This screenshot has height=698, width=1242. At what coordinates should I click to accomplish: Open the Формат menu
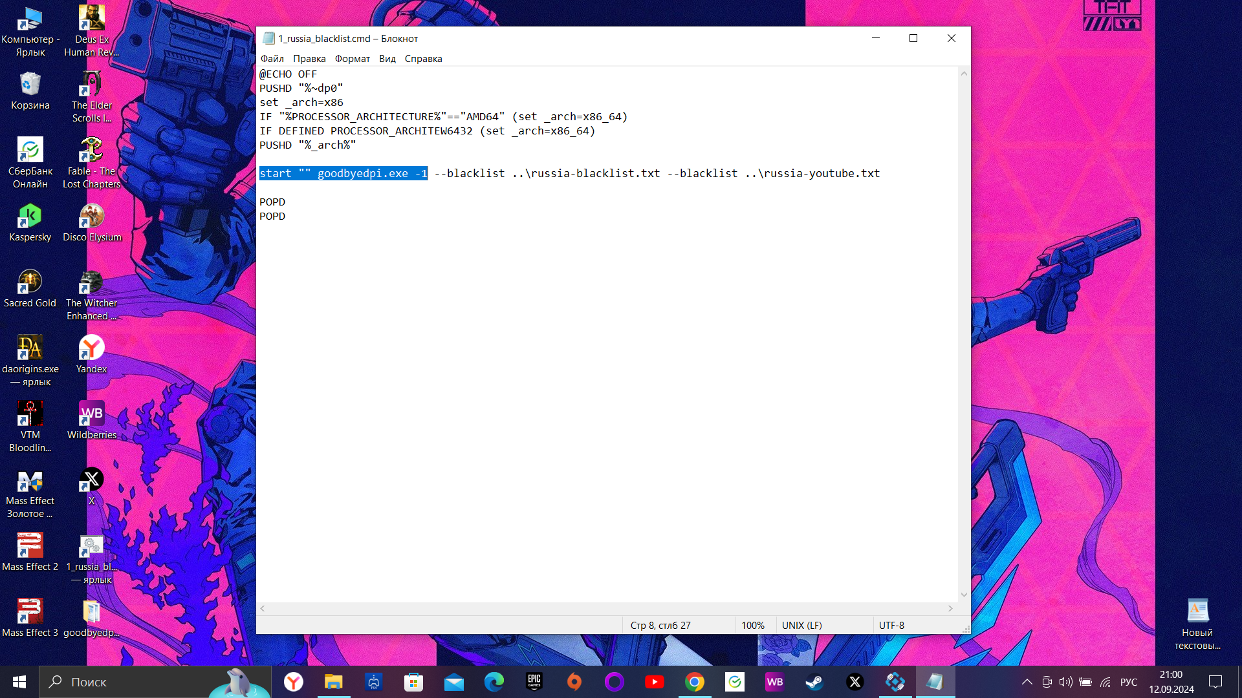click(x=353, y=59)
